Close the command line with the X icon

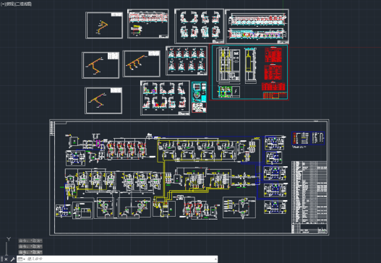[x=6, y=259]
